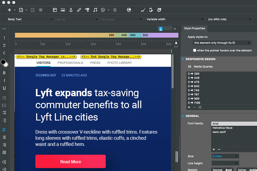
Task: Click the Read More button
Action: [x=70, y=161]
